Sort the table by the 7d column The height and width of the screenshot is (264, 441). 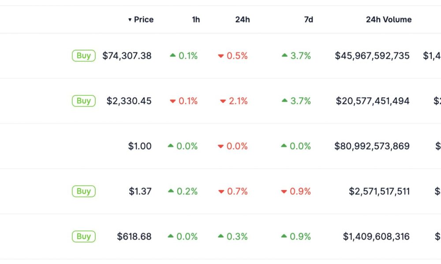coord(309,19)
